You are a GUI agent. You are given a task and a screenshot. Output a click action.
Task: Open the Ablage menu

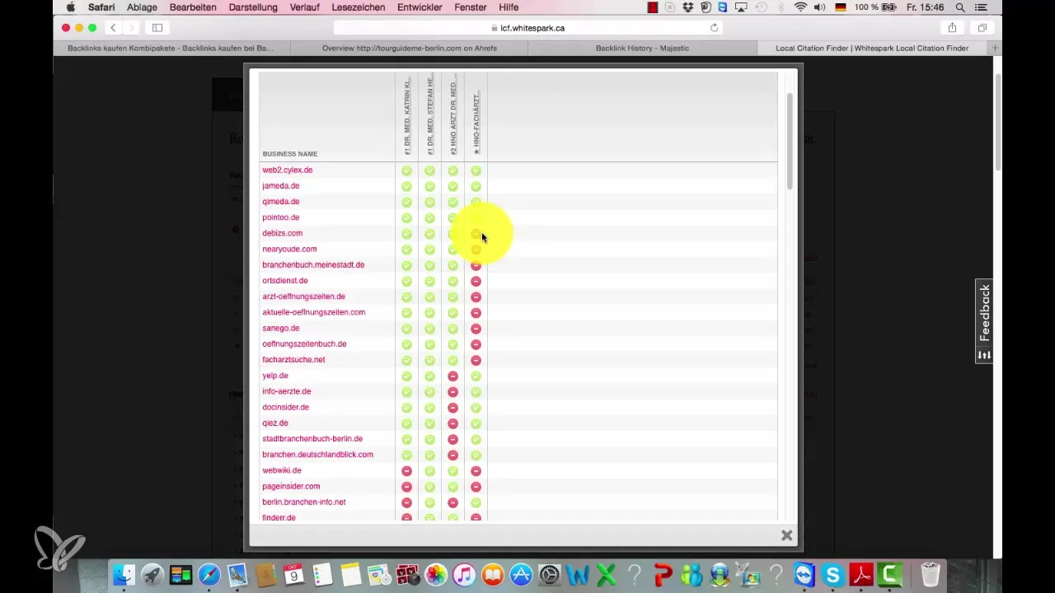[x=142, y=7]
